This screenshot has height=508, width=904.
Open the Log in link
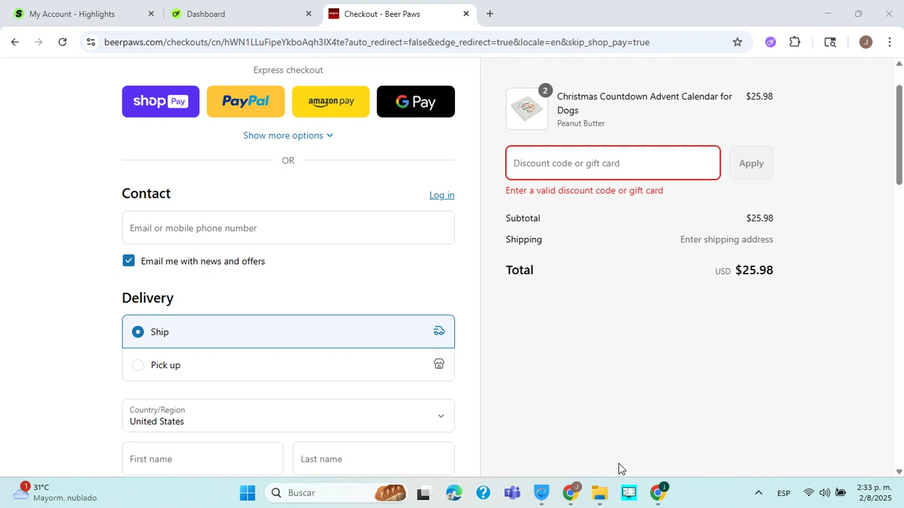click(x=442, y=195)
